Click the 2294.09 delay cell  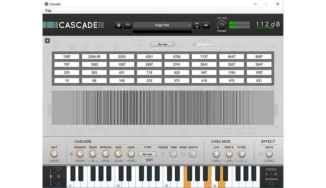pyautogui.click(x=94, y=57)
